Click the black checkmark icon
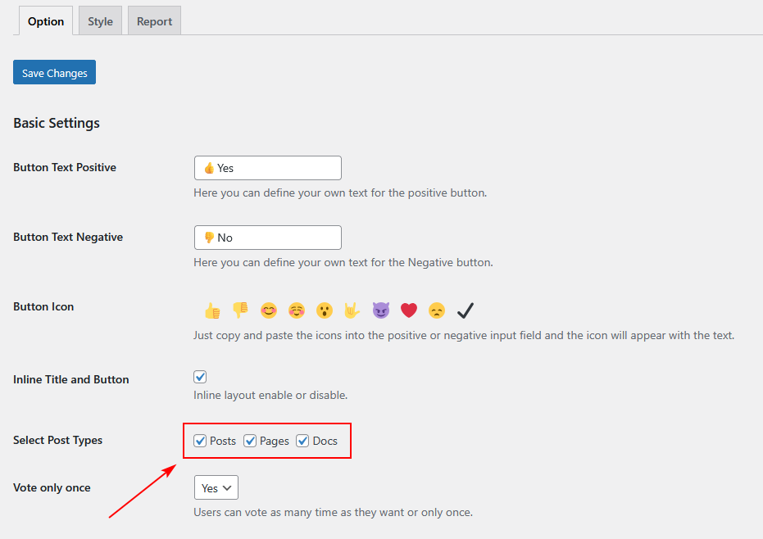 [466, 310]
